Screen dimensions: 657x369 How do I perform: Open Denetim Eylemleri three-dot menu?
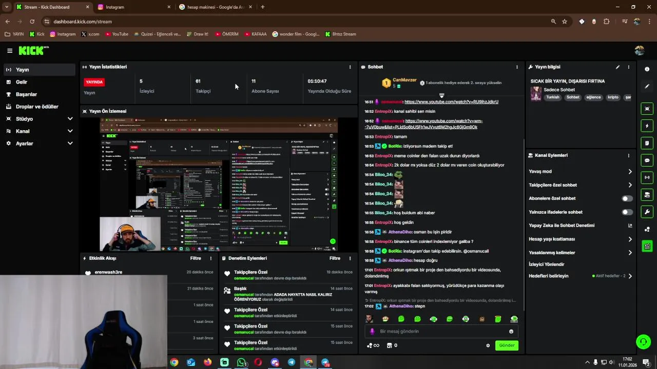click(x=350, y=258)
